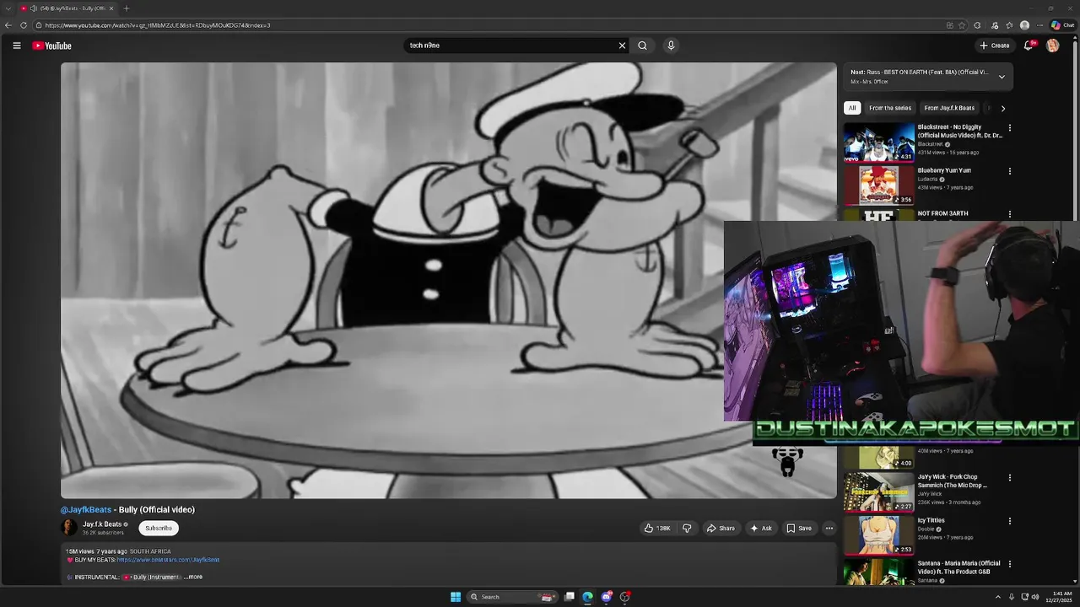Show more filter chips with arrow
The height and width of the screenshot is (607, 1080).
[x=1002, y=108]
